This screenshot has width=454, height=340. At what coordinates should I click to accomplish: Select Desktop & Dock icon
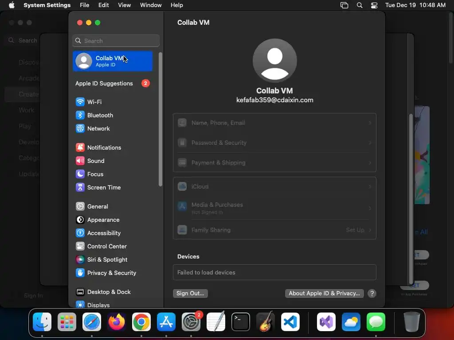click(x=80, y=292)
